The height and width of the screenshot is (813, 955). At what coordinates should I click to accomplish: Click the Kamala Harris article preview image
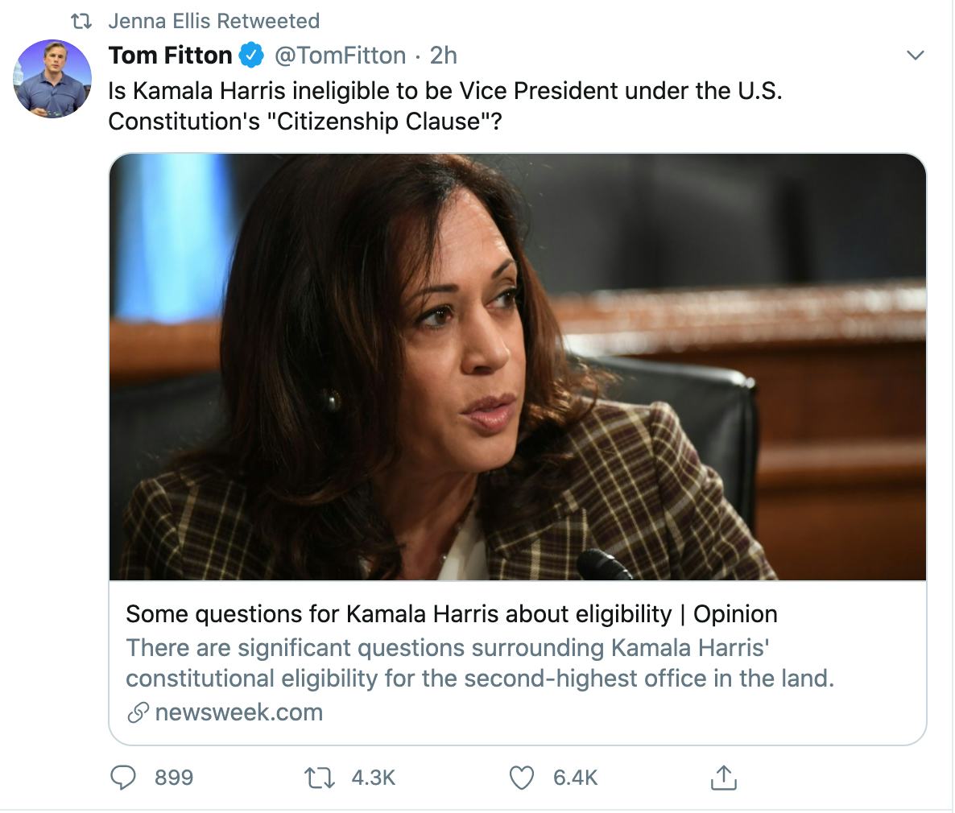pyautogui.click(x=517, y=366)
